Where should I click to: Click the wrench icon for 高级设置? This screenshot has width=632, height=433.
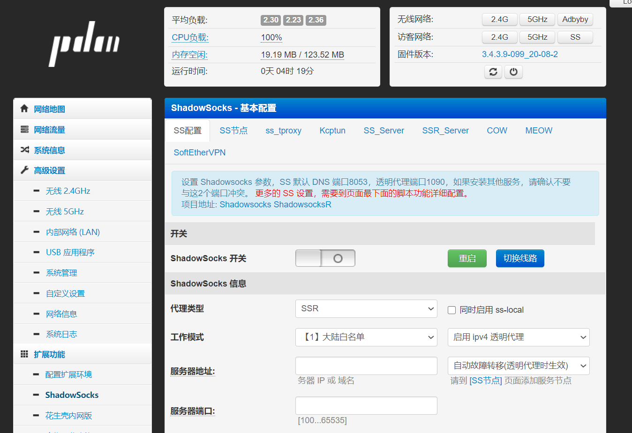tap(24, 170)
